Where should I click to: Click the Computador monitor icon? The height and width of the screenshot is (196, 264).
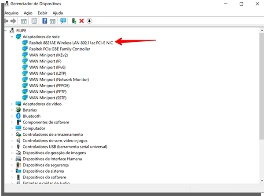(18, 128)
